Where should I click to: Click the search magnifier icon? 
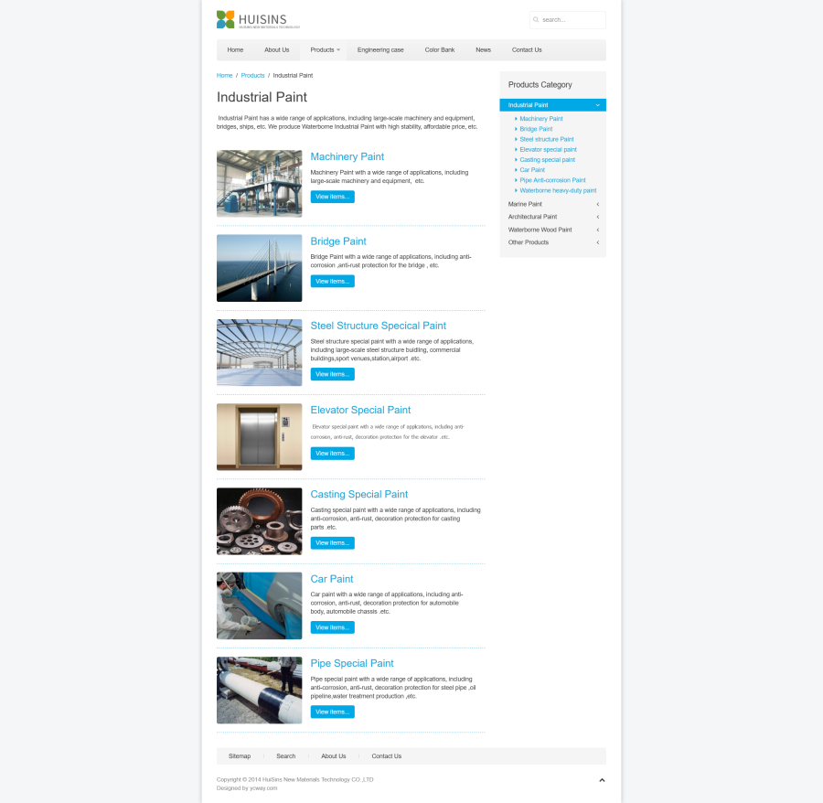pyautogui.click(x=536, y=19)
